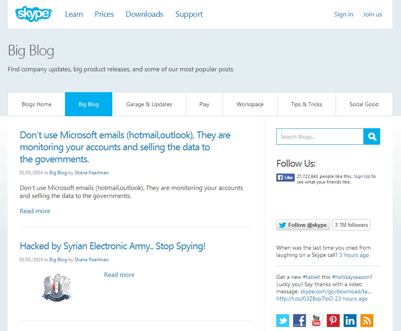
Task: Open the Hacked by Syrian Electronic Army post
Action: click(113, 246)
